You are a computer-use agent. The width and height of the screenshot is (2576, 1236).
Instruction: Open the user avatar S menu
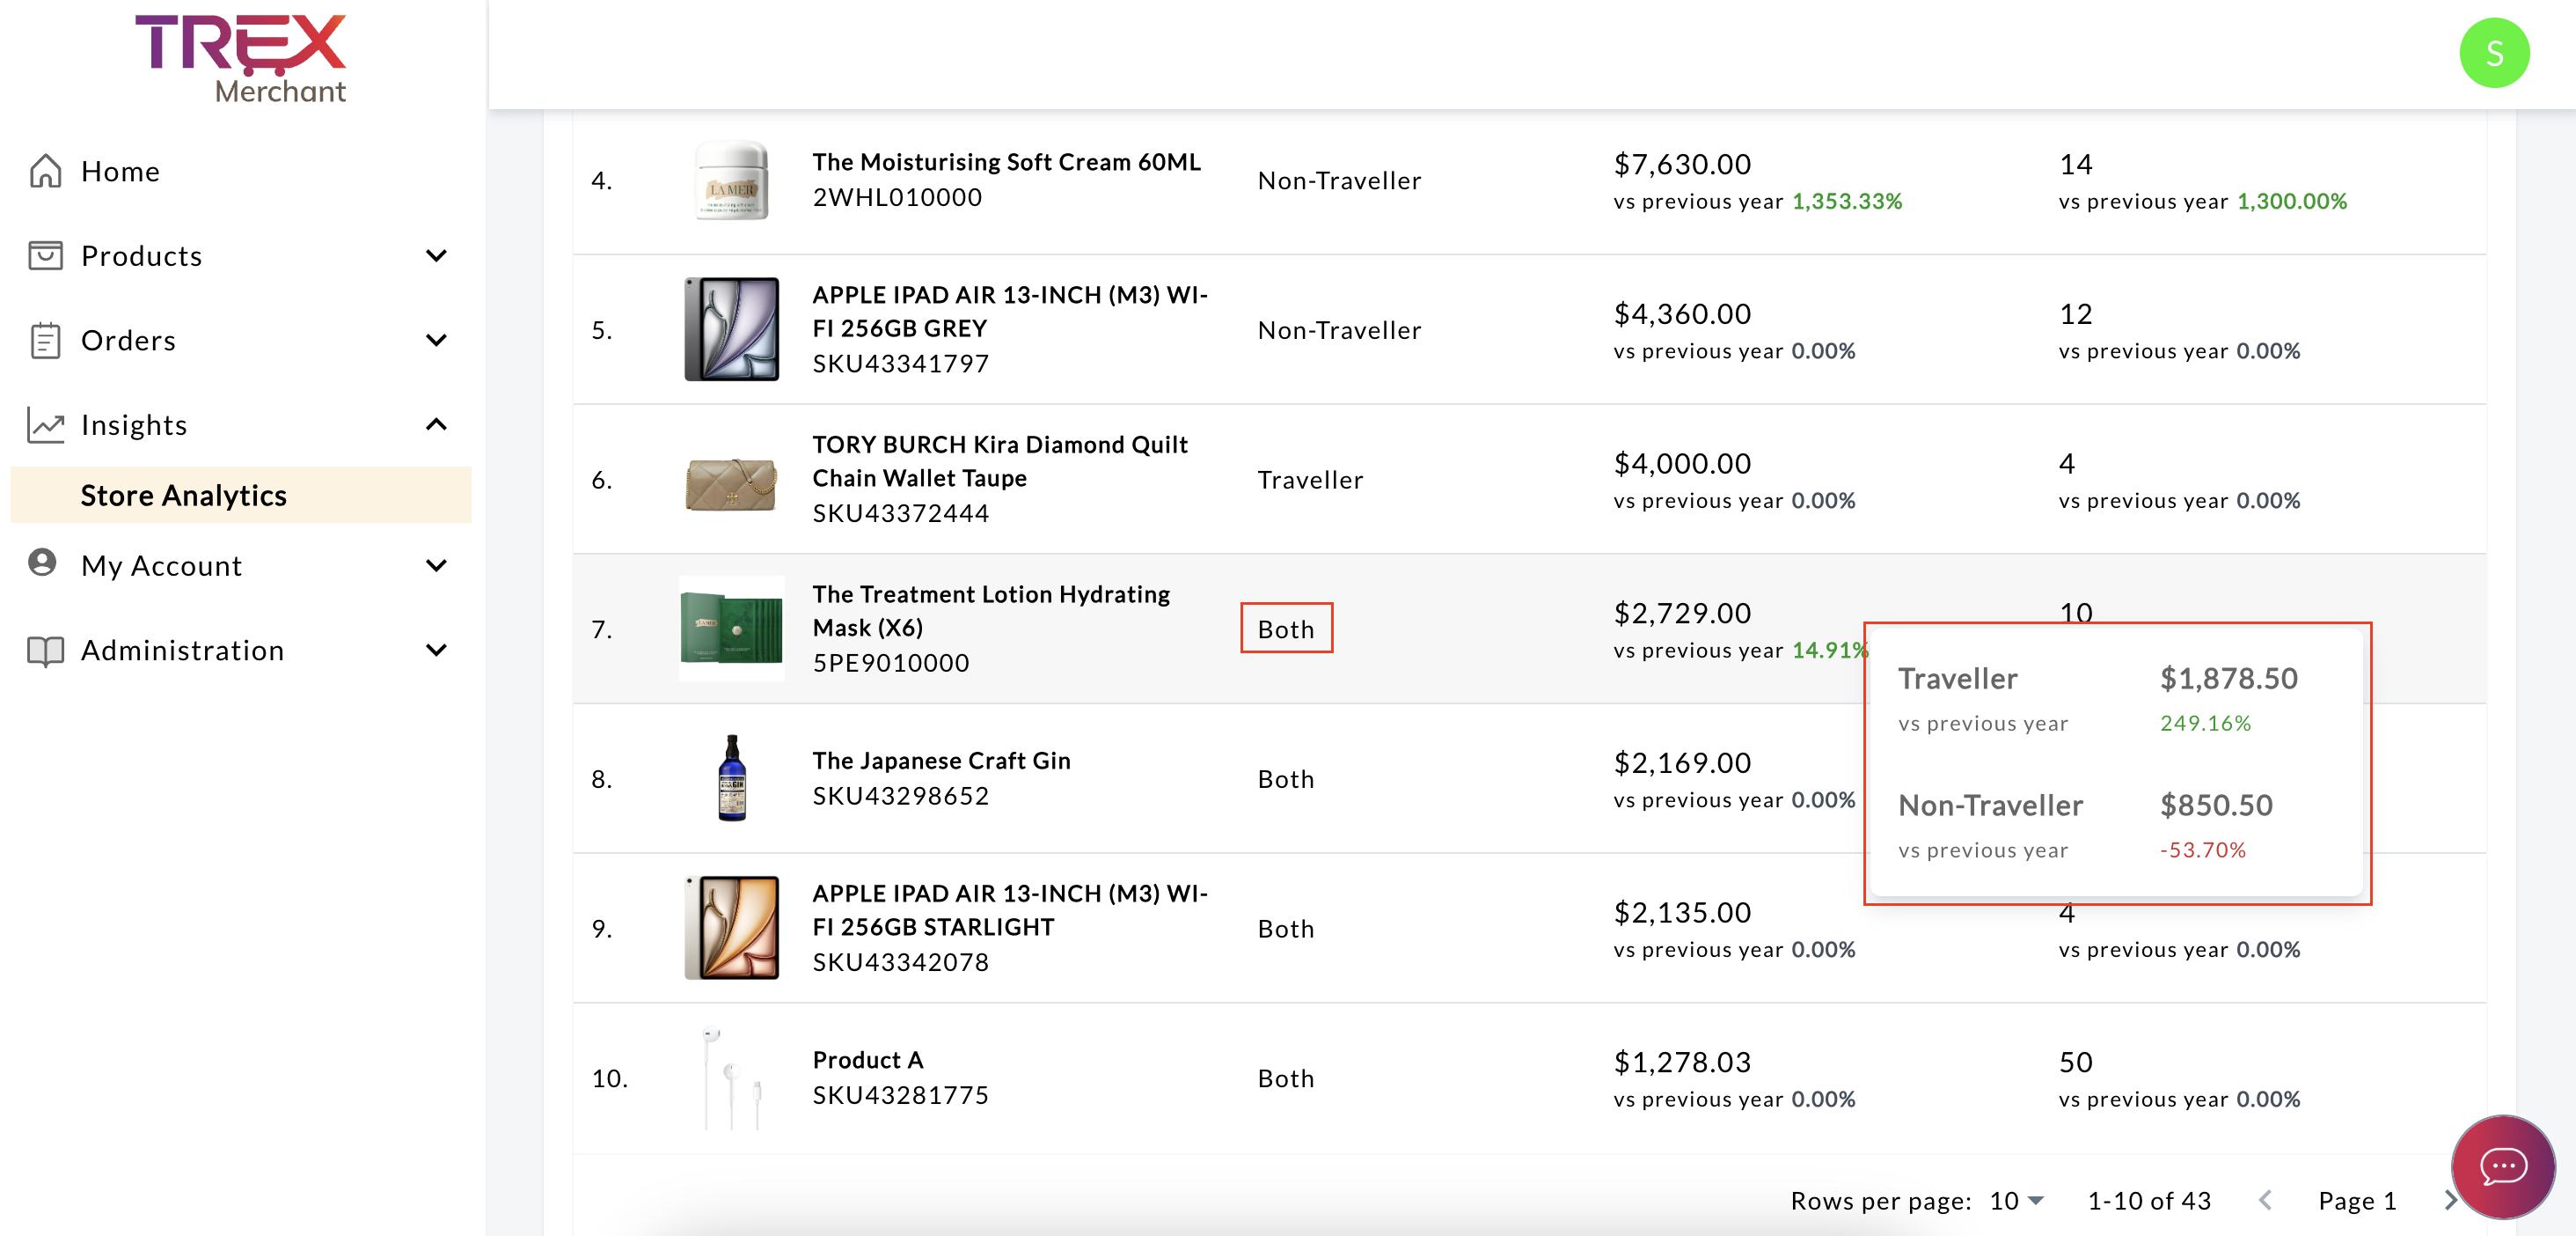click(x=2494, y=53)
